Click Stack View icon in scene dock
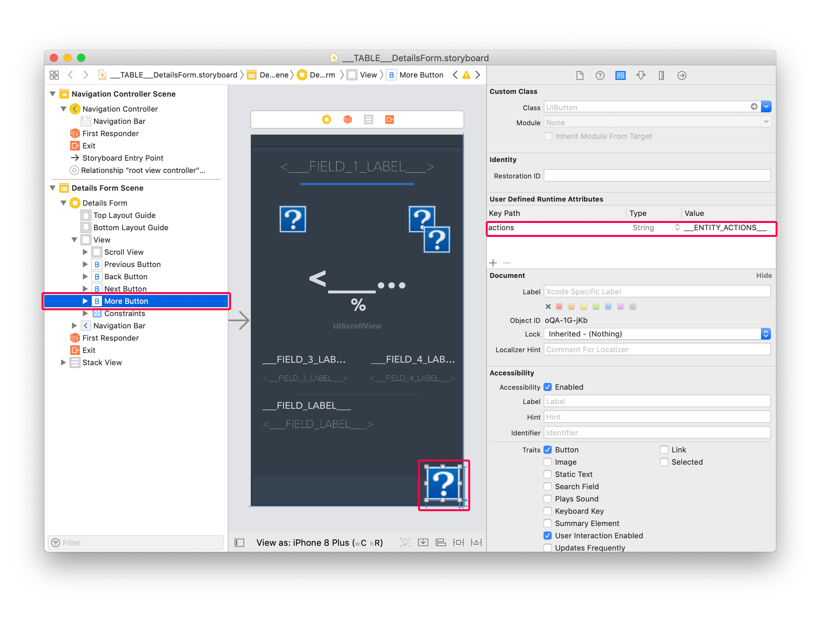 click(368, 119)
